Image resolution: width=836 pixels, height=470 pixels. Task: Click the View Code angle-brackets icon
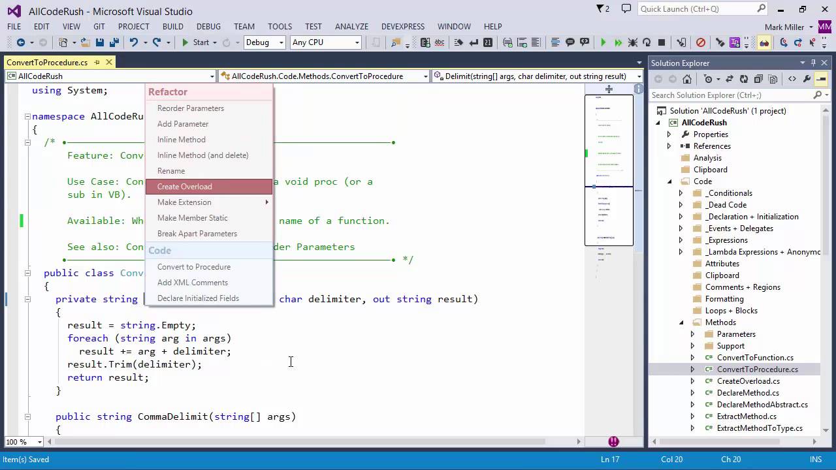(792, 79)
